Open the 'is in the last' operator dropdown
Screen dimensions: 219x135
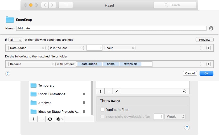pos(66,48)
